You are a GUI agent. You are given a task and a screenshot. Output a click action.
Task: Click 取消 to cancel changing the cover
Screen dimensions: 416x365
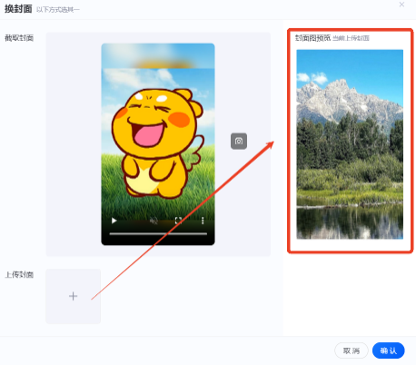352,350
